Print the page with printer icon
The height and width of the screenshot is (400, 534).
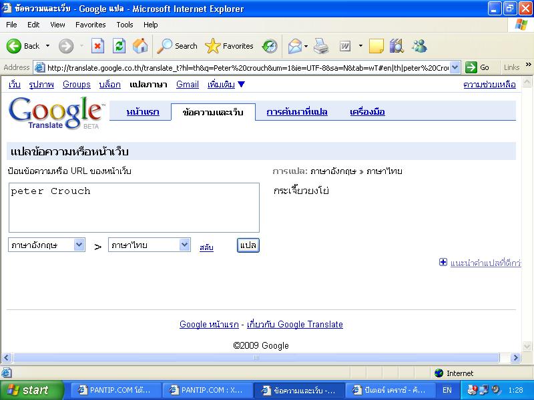[x=321, y=46]
